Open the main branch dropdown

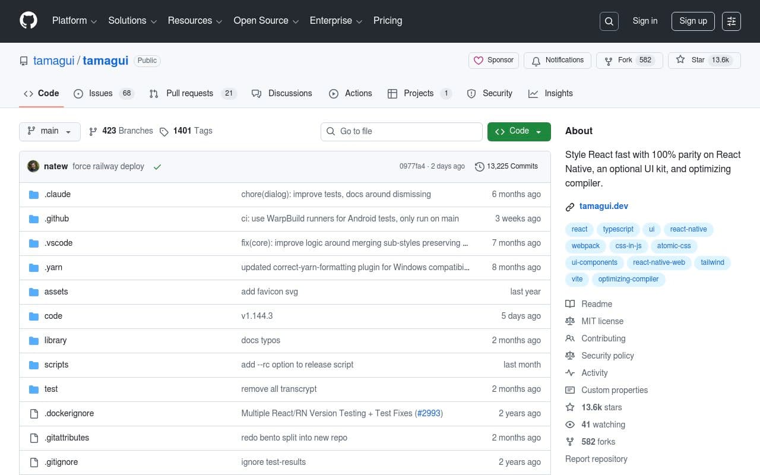50,131
